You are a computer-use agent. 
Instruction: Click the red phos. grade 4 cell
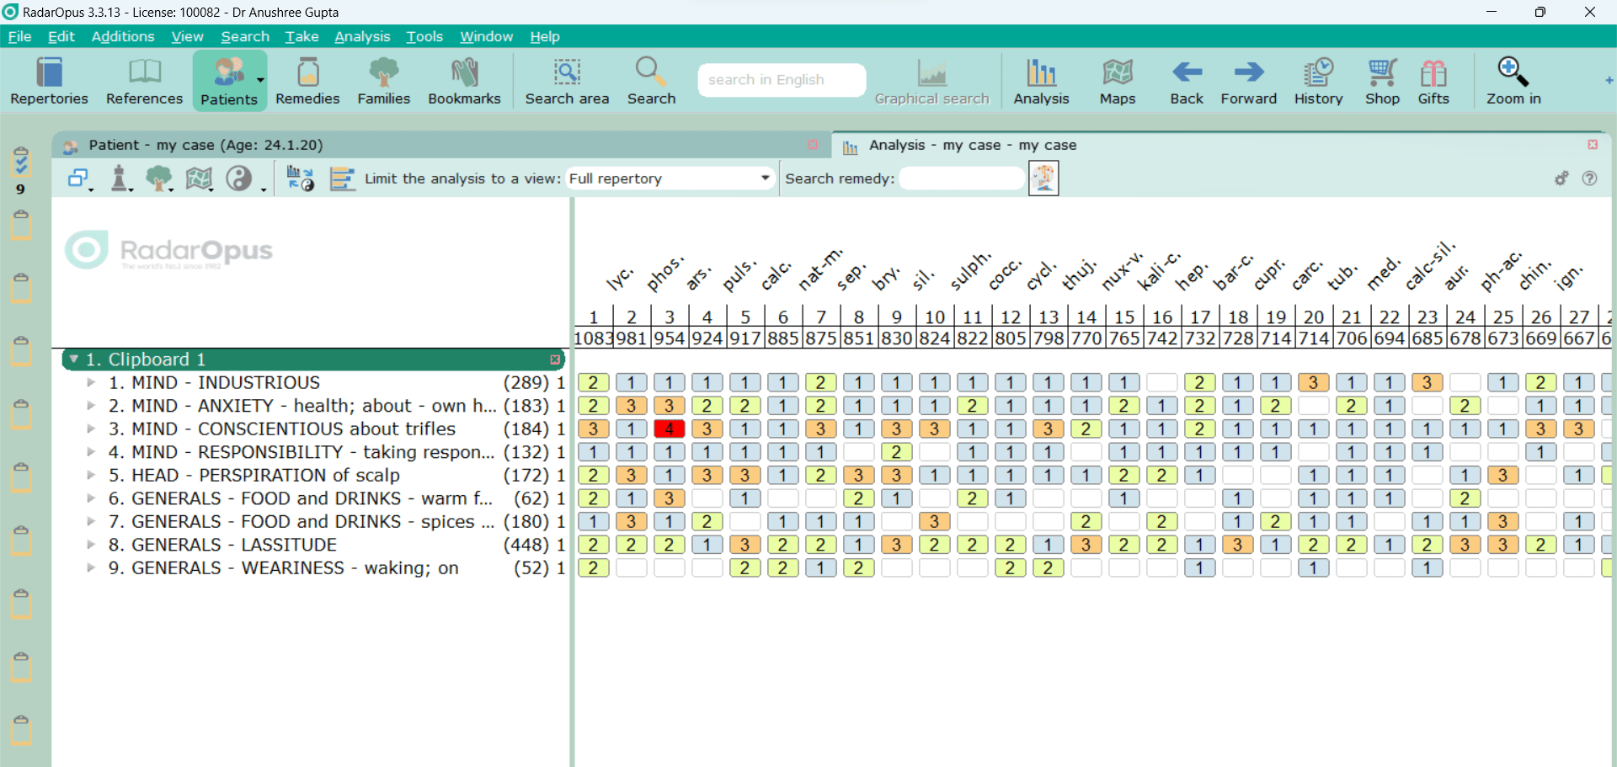coord(669,429)
